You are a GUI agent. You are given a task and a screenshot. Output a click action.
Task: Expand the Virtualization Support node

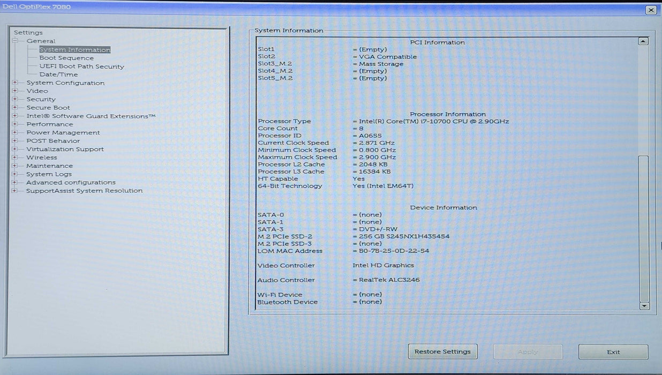15,149
